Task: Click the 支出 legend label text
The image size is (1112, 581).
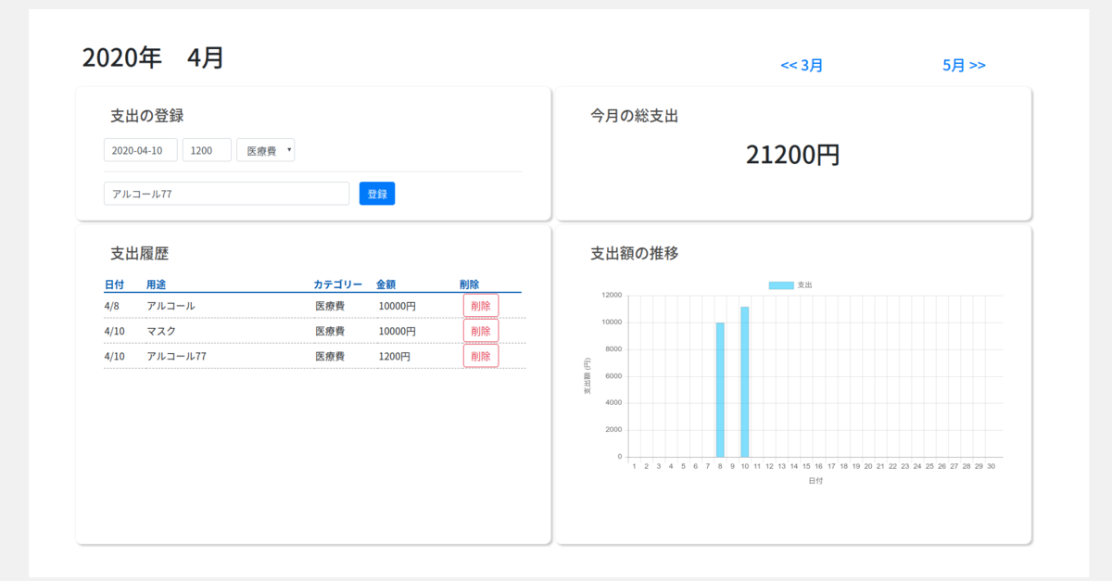Action: click(805, 284)
